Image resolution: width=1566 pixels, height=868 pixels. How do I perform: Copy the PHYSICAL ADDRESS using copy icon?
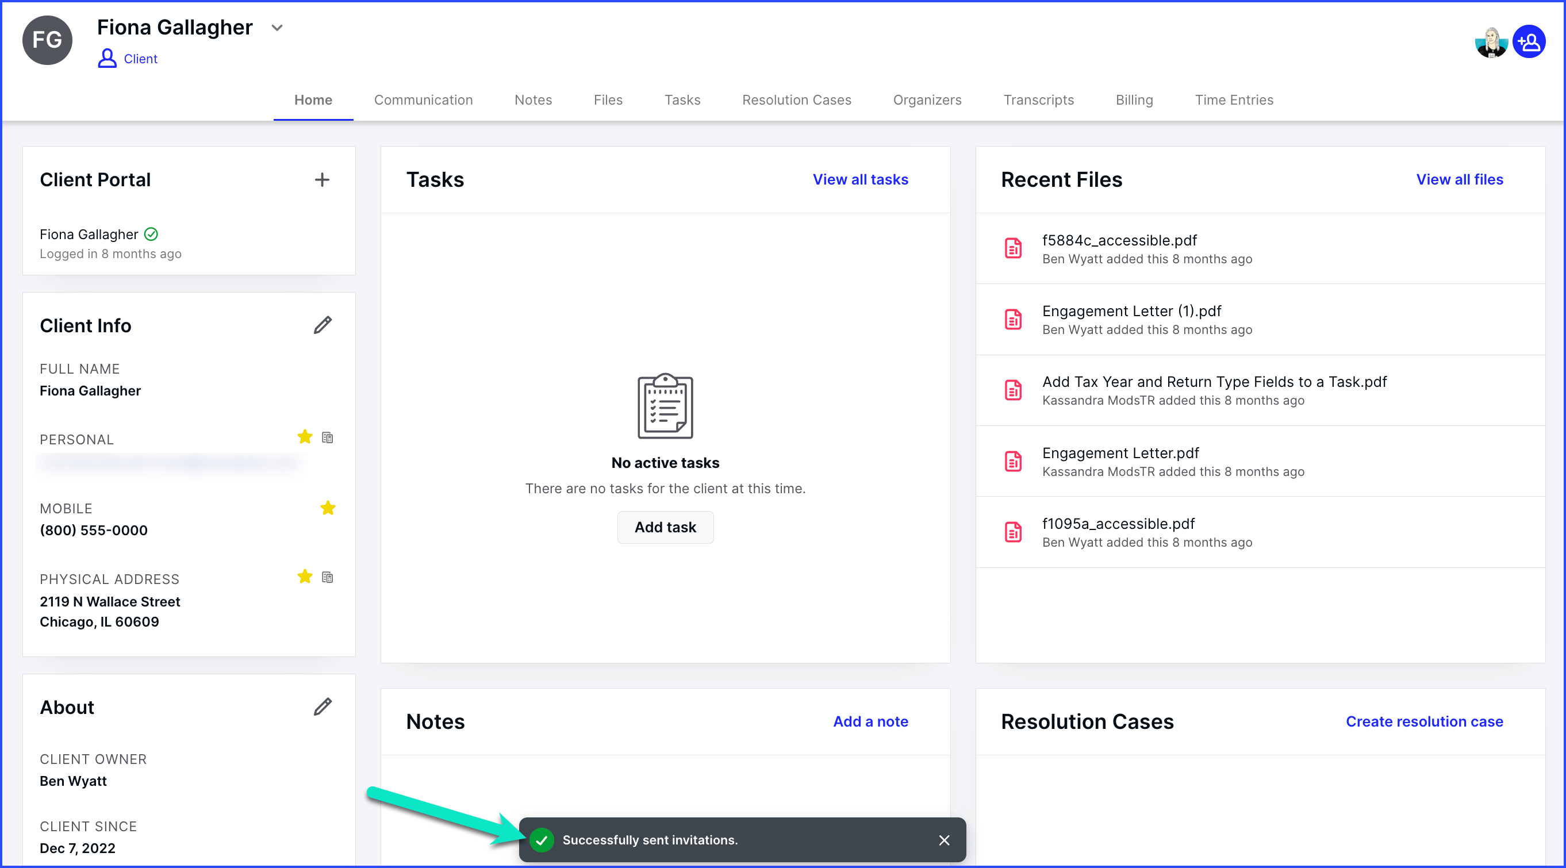pos(328,578)
